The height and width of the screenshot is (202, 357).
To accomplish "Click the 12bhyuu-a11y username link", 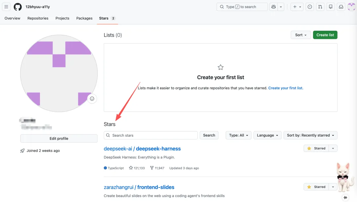I will [x=38, y=7].
